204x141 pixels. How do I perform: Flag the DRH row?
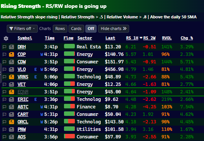[4, 47]
